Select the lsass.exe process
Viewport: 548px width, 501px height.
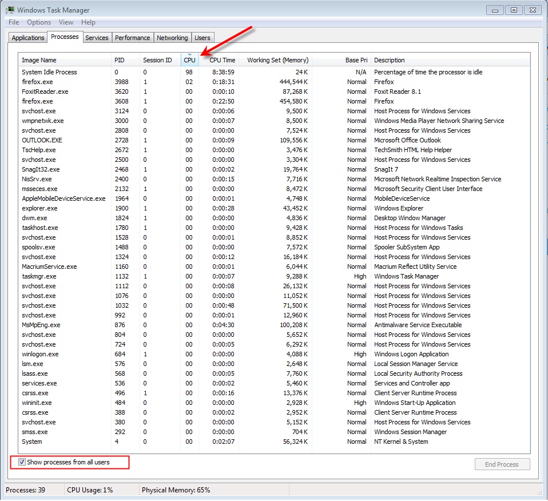point(275,374)
